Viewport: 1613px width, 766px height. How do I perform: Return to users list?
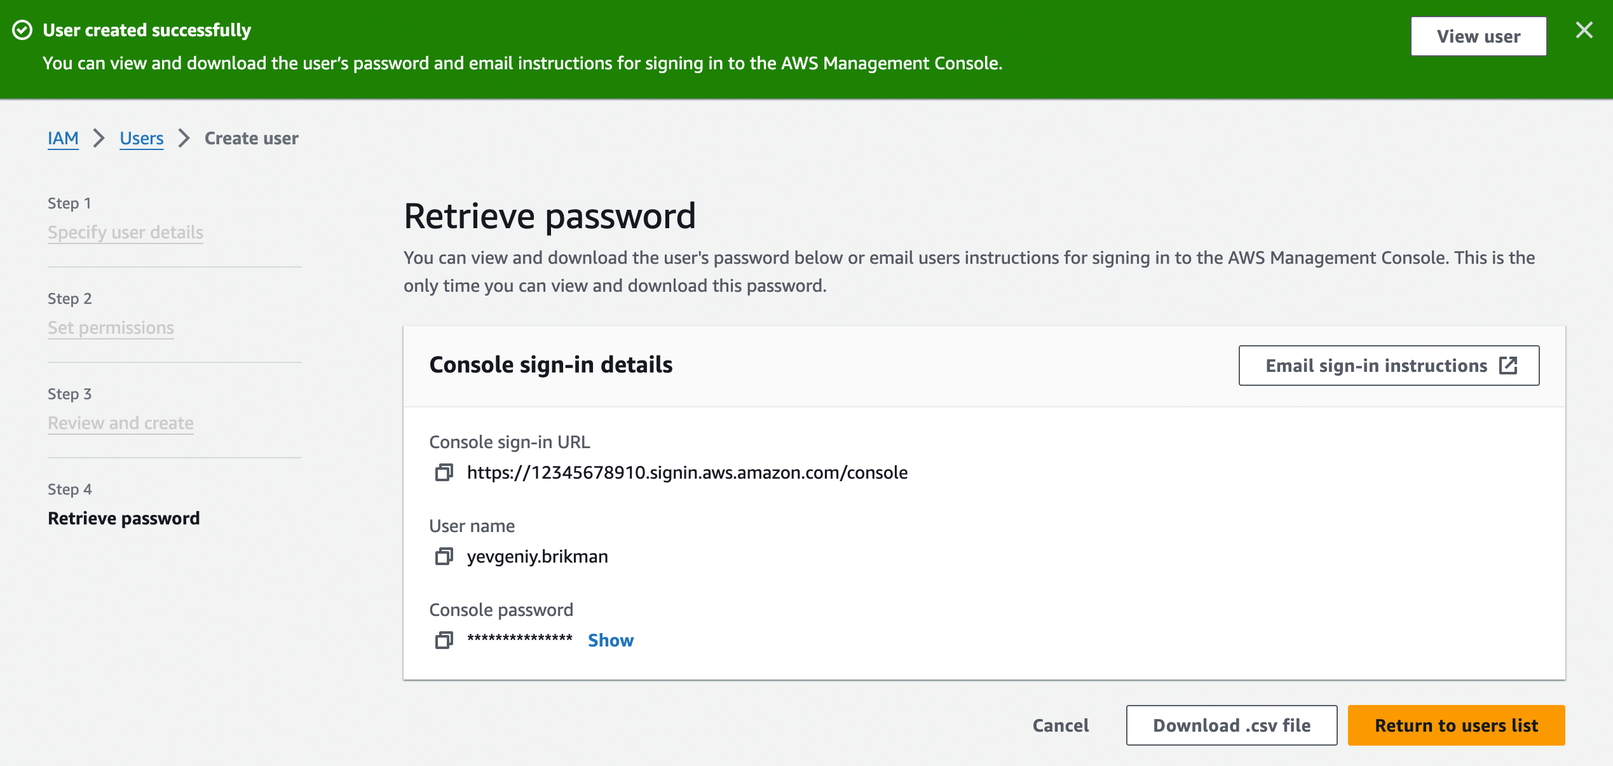point(1456,725)
